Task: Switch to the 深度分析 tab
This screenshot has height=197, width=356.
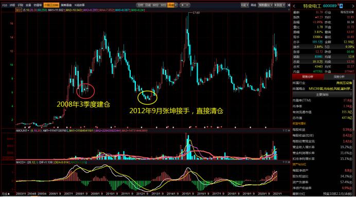Action: click(339, 77)
